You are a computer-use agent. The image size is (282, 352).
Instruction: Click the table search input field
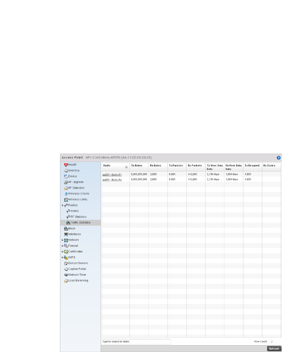click(136, 342)
